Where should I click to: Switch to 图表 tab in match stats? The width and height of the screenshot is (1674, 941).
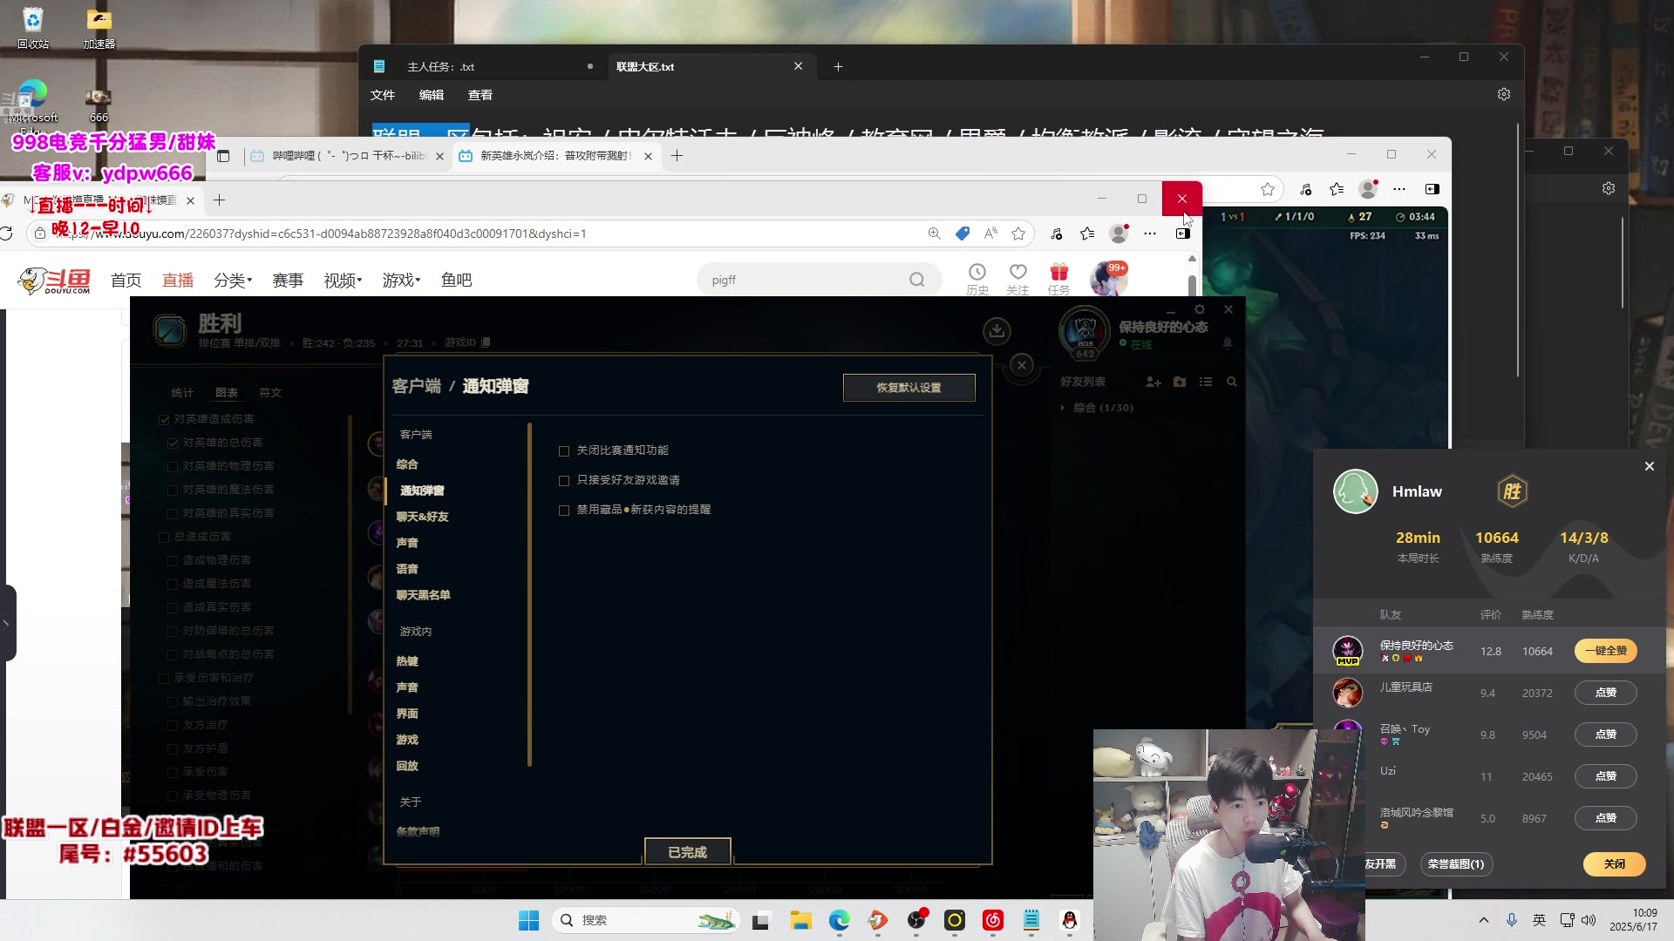[227, 393]
